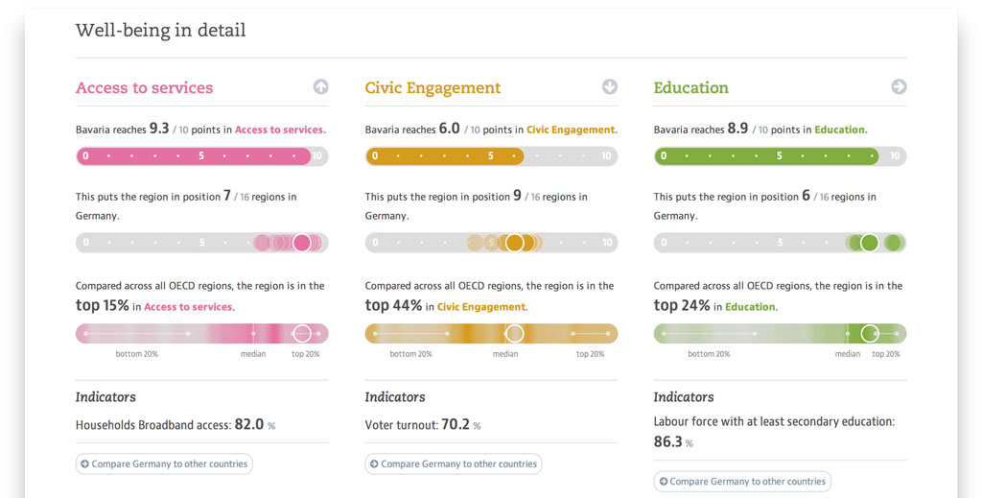This screenshot has height=498, width=982.
Task: Open the Education heading
Action: [690, 88]
